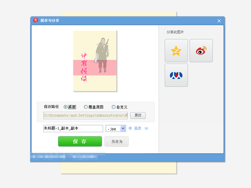Expand the format list with the arrow button
This screenshot has width=251, height=188.
point(123,128)
